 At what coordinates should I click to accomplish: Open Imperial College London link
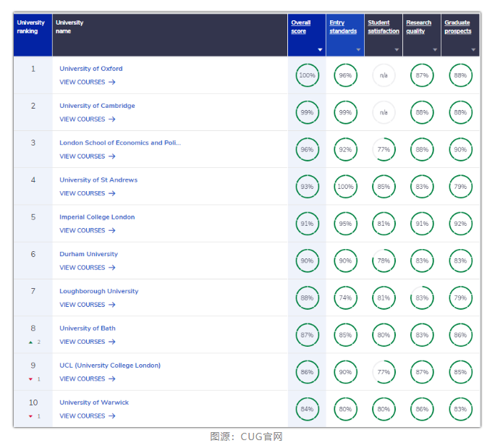[97, 217]
